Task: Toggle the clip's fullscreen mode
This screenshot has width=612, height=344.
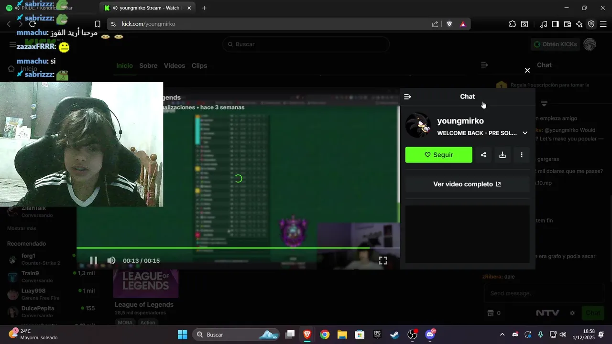Action: tap(383, 260)
